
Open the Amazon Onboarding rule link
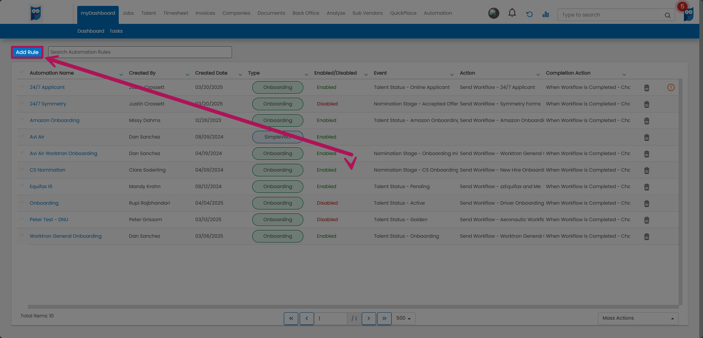tap(54, 120)
